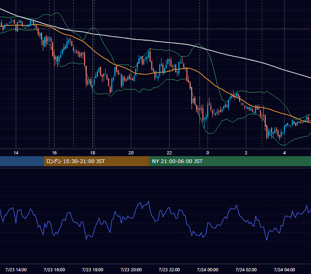Click the 7/23 18:00 time label
Image resolution: width=311 pixels, height=274 pixels.
click(93, 269)
